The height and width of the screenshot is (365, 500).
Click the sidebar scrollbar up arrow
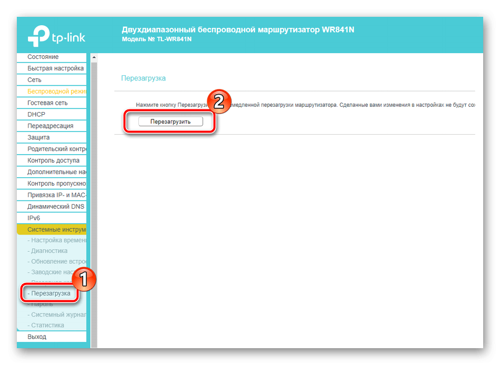pos(94,57)
